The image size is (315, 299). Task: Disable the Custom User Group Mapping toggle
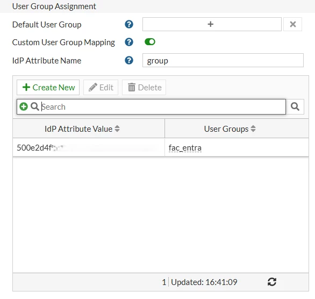coord(150,42)
